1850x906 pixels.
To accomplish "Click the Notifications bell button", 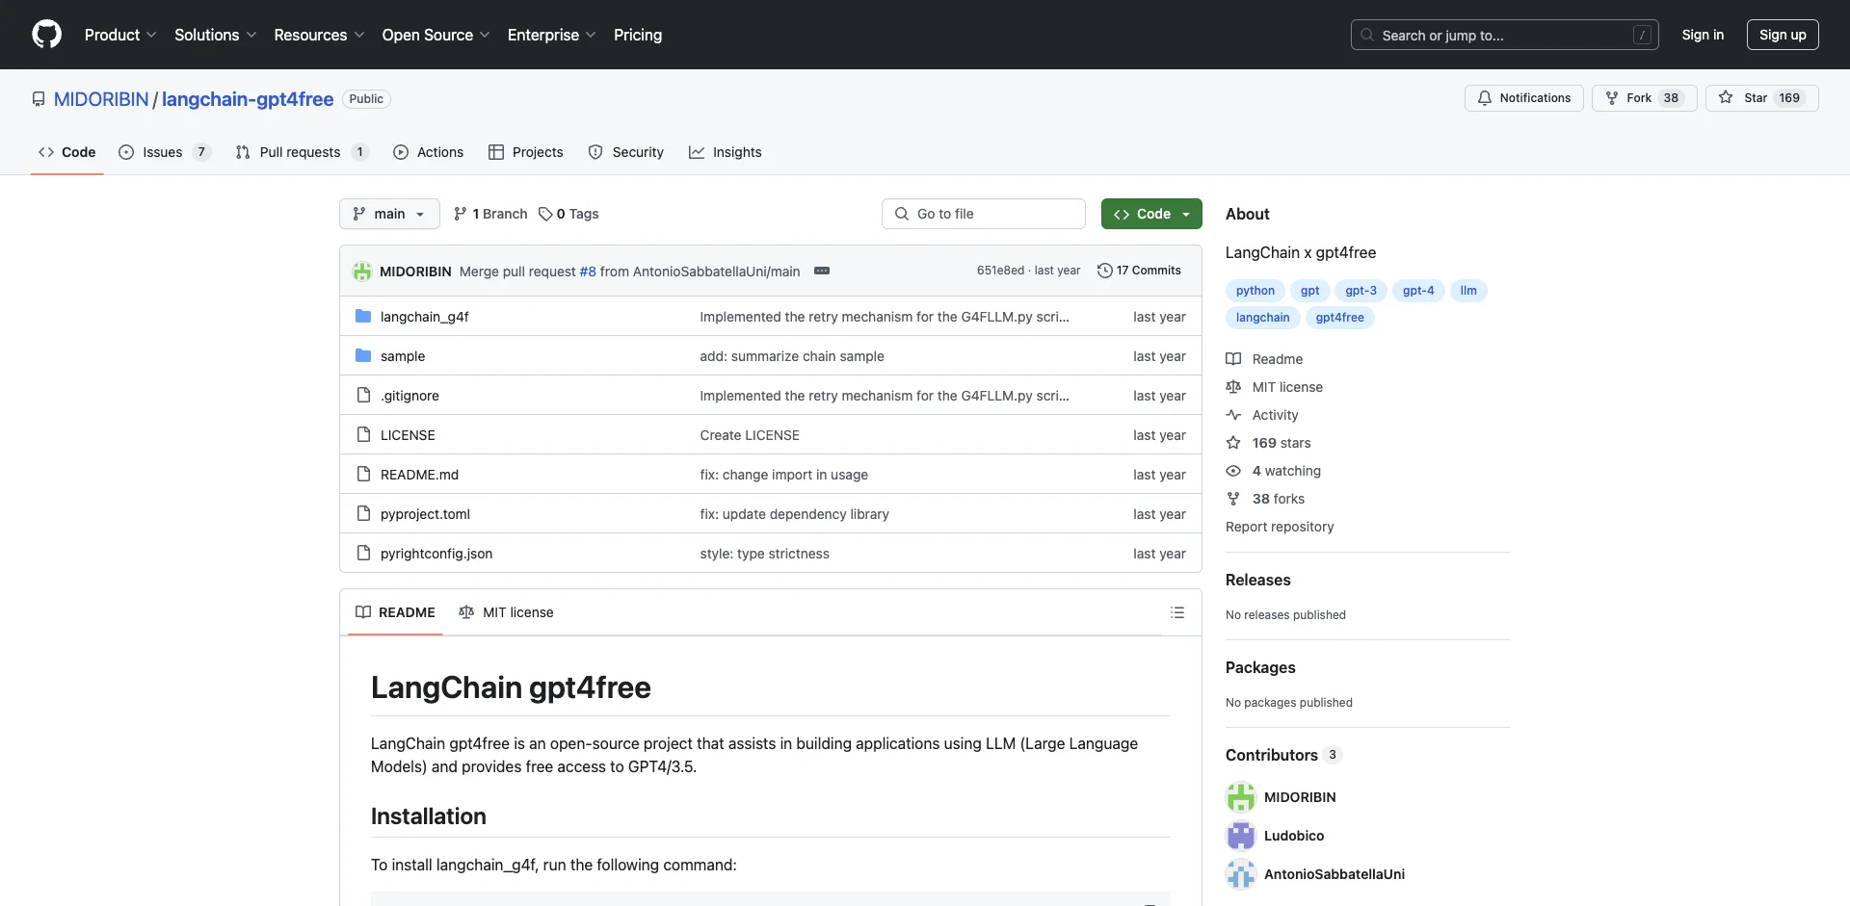I will 1523,98.
